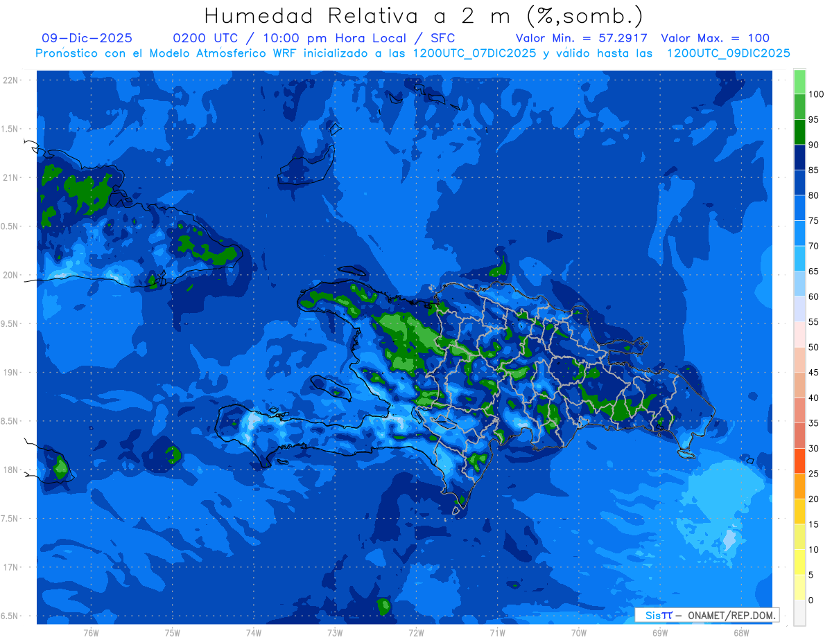Image resolution: width=832 pixels, height=642 pixels.
Task: Pick the orange-red band between 25 and 30
Action: click(x=799, y=461)
